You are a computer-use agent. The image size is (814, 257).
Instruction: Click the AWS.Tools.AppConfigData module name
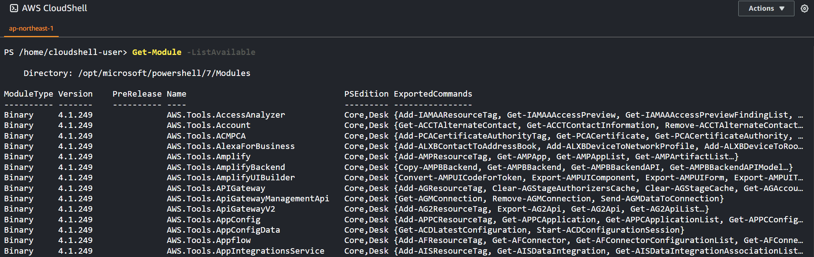pyautogui.click(x=223, y=230)
